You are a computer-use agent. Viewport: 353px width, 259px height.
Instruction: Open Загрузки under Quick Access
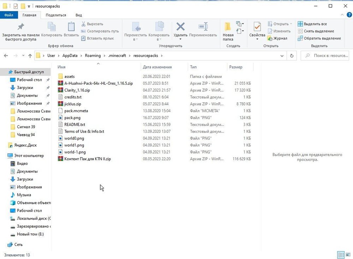click(x=25, y=88)
